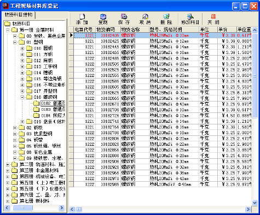Collapse the 01 型钢 tree node
This screenshot has height=215, width=260.
pos(15,42)
